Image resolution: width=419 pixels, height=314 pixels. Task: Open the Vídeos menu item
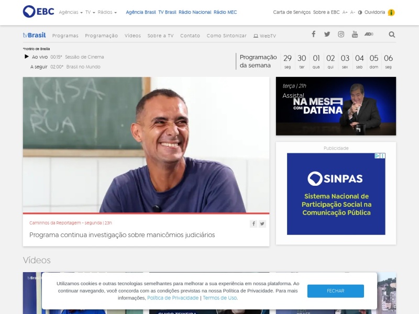133,36
